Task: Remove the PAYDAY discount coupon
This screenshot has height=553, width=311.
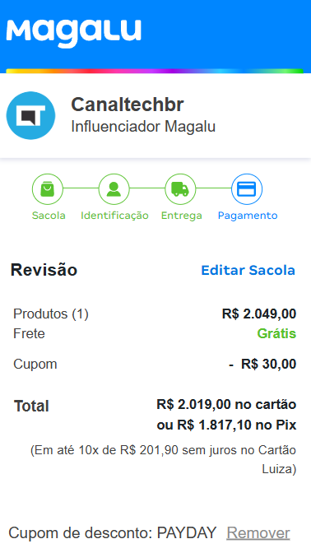Action: [258, 533]
